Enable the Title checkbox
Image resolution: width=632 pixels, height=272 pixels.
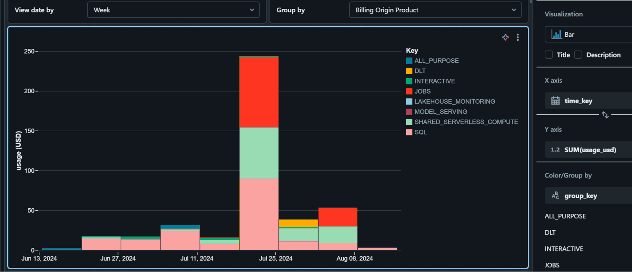549,54
